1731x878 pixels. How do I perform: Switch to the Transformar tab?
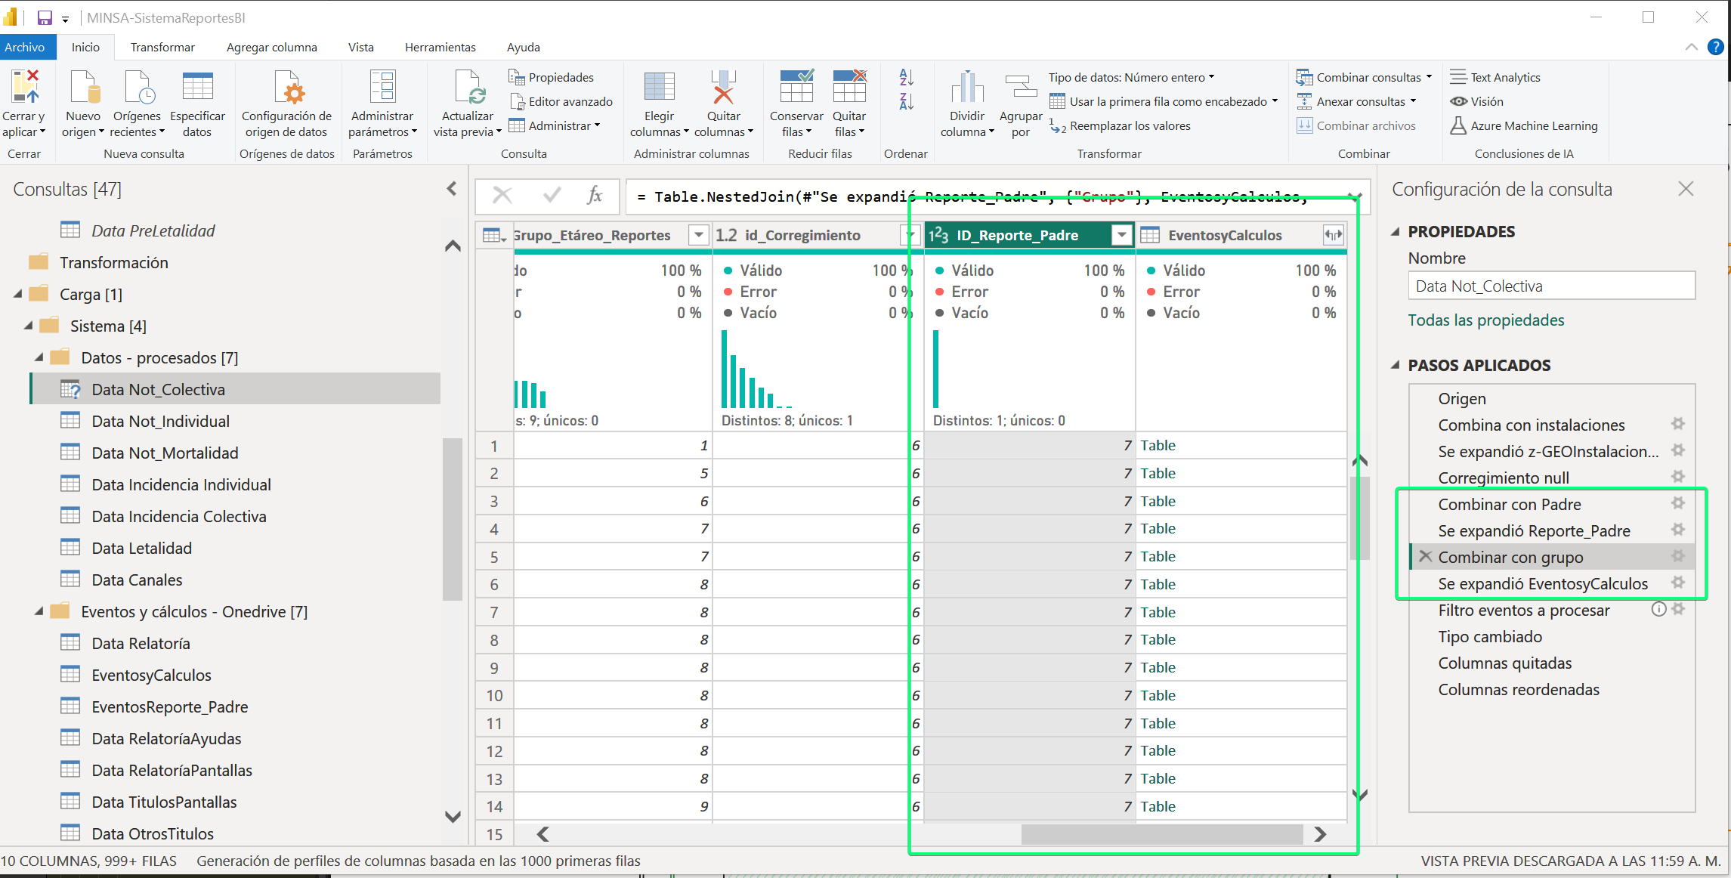pyautogui.click(x=162, y=47)
